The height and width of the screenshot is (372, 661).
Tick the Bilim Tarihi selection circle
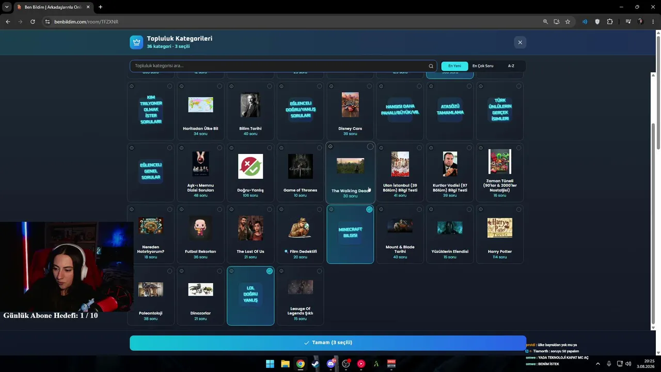pos(270,86)
